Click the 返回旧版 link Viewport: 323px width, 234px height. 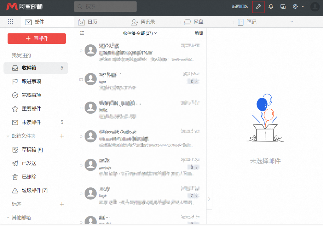pyautogui.click(x=240, y=7)
